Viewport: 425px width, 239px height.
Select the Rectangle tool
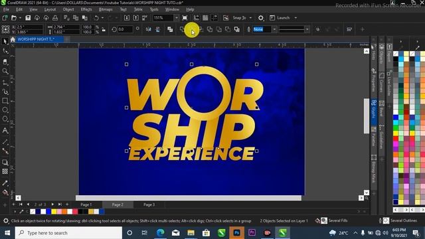click(5, 101)
